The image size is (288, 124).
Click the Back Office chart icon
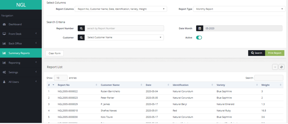[4, 44]
